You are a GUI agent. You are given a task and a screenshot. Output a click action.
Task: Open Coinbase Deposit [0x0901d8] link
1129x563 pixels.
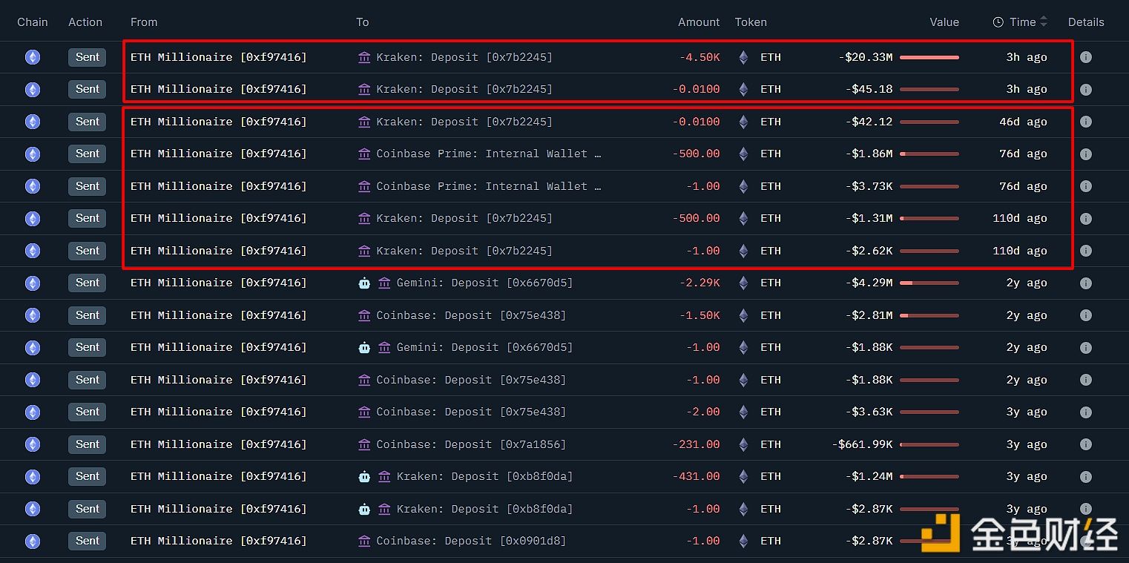[471, 541]
